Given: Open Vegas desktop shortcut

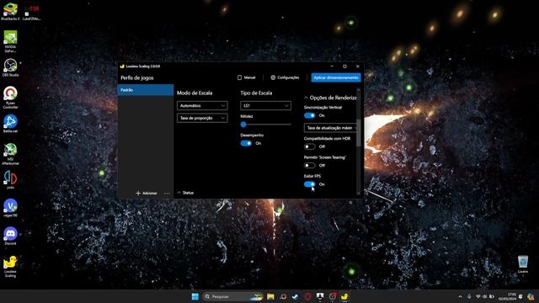Looking at the screenshot, I should (10, 208).
